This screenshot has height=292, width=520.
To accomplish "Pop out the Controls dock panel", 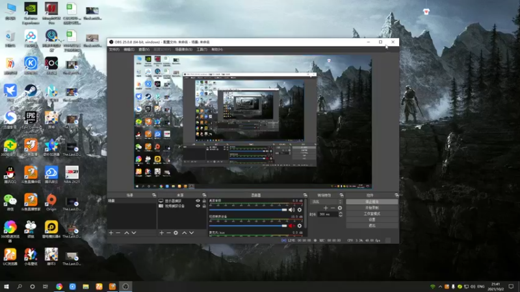I will [x=396, y=195].
